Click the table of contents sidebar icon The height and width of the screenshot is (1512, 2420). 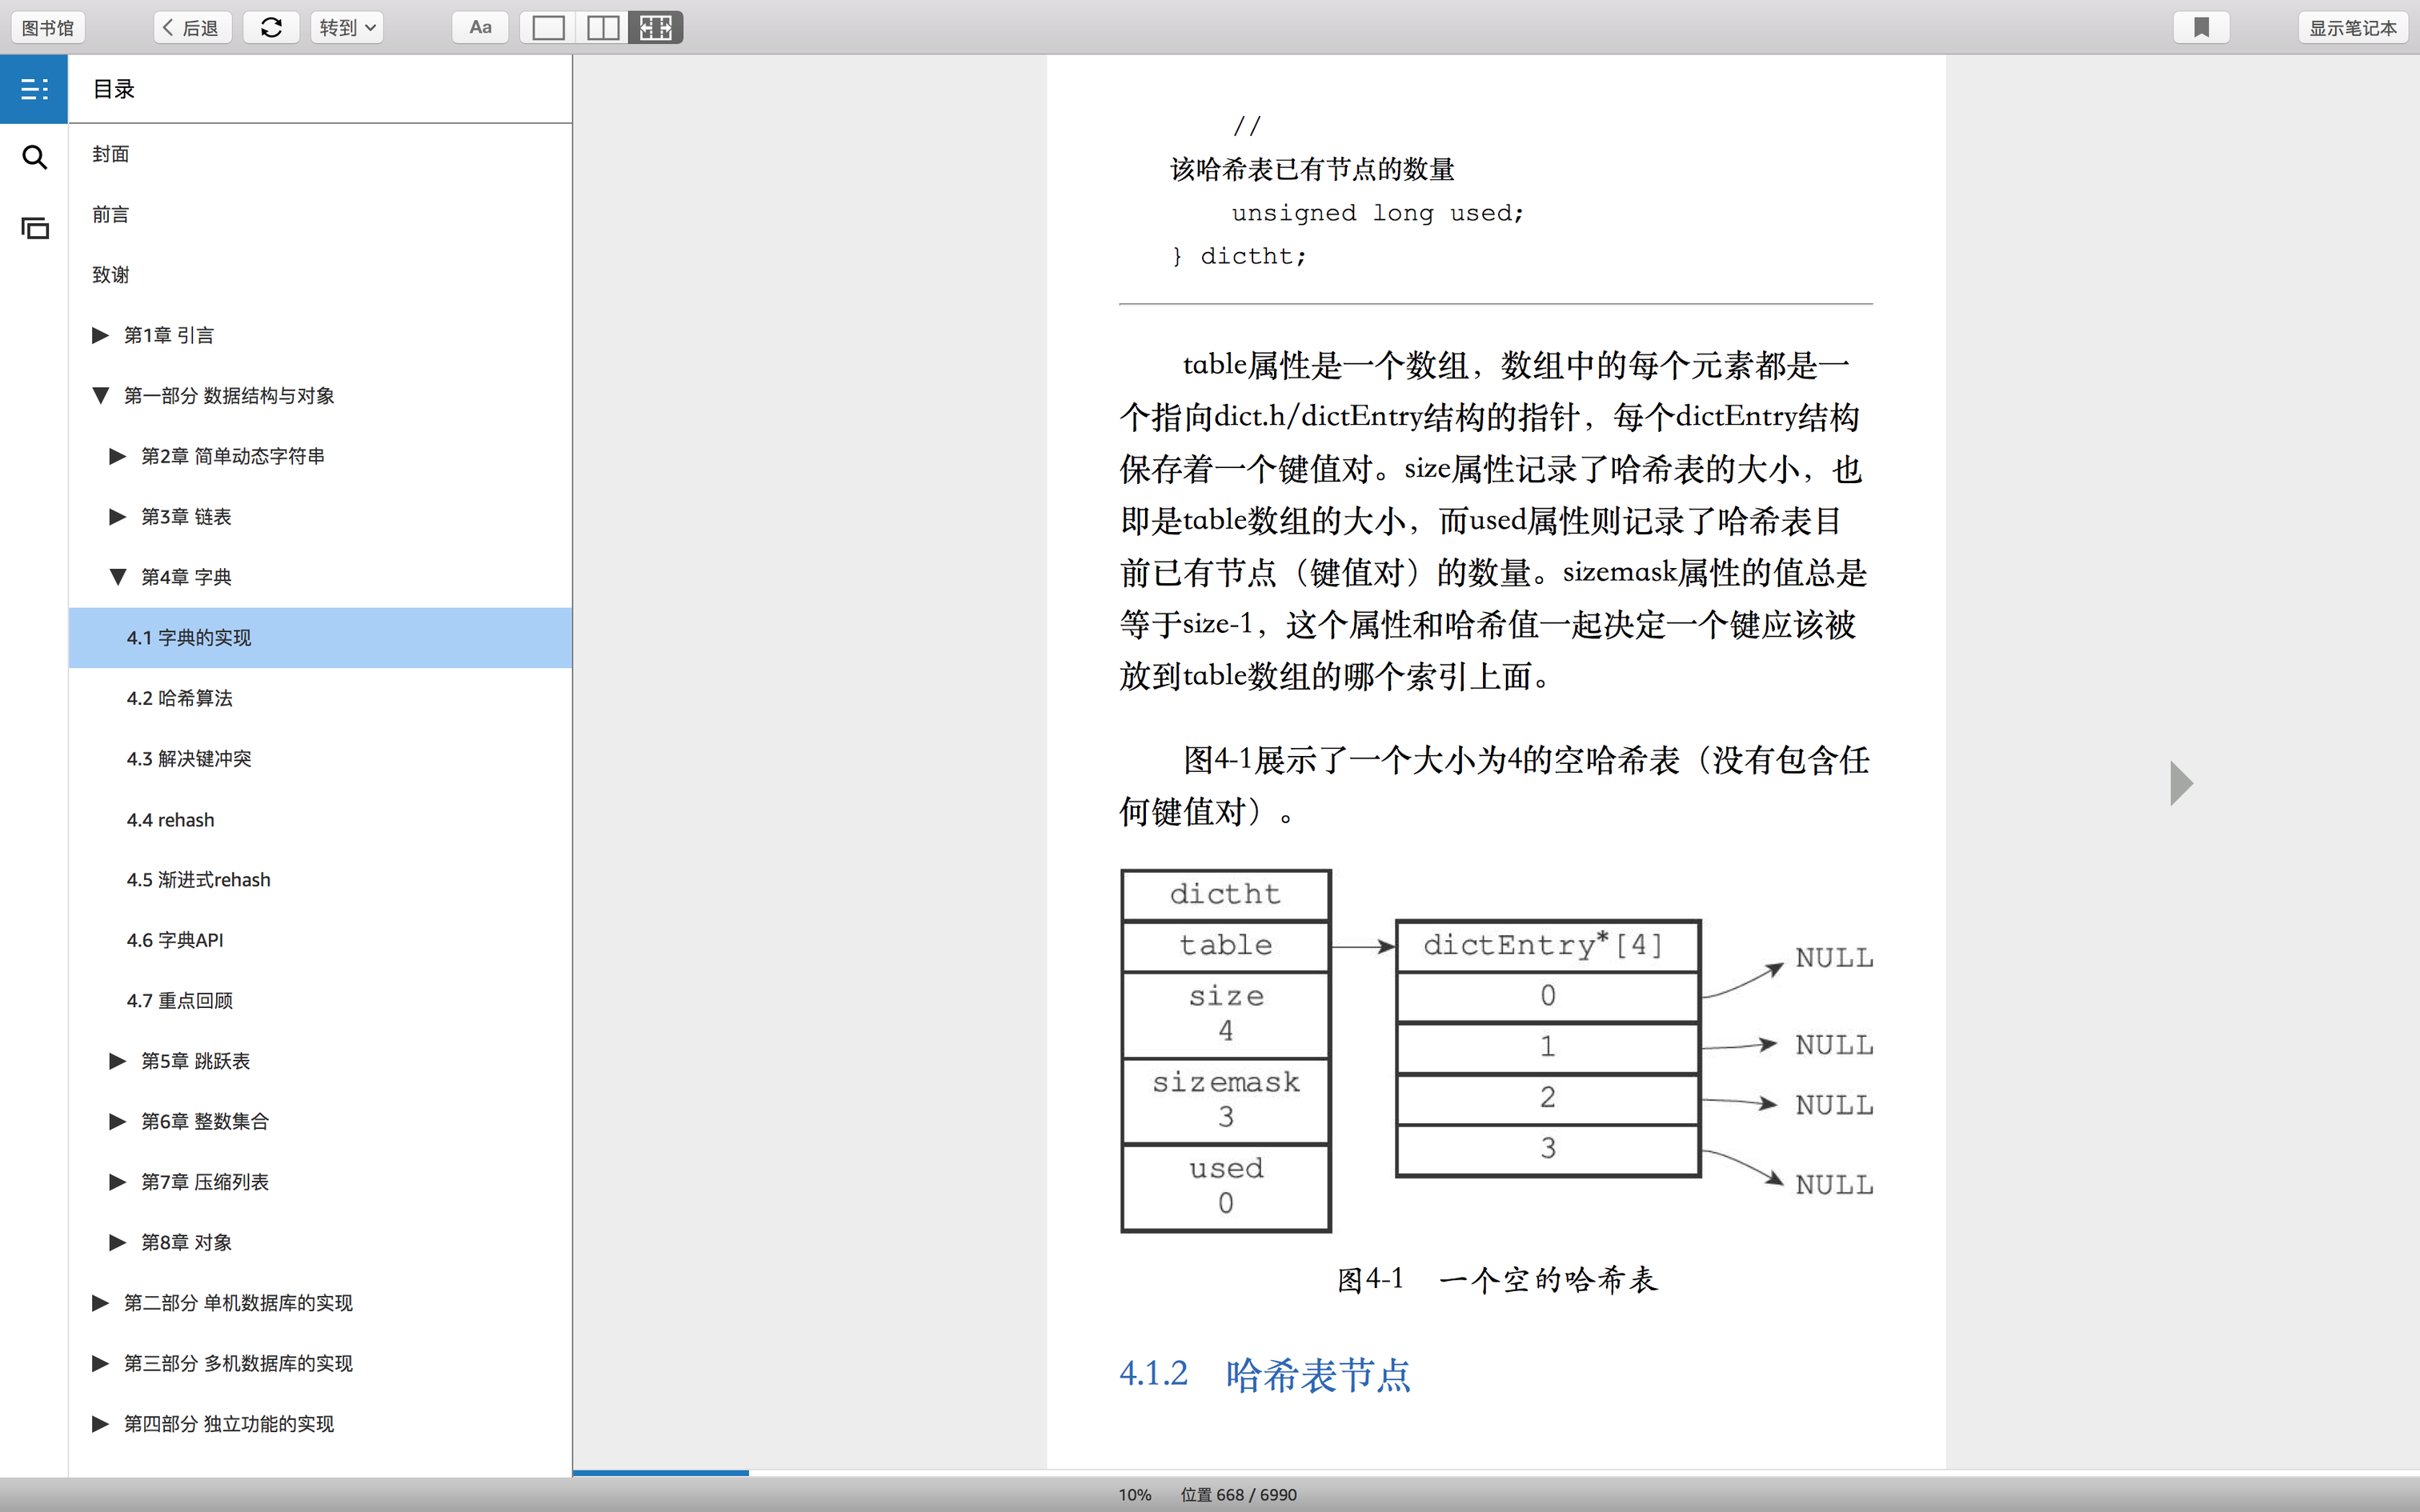pos(34,89)
